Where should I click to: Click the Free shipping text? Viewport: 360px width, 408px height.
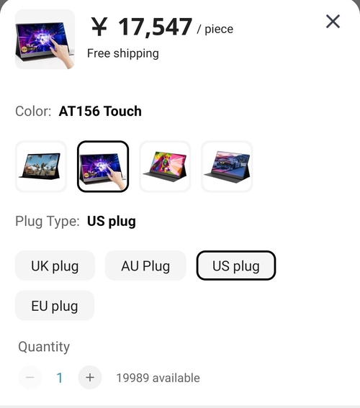pos(123,53)
